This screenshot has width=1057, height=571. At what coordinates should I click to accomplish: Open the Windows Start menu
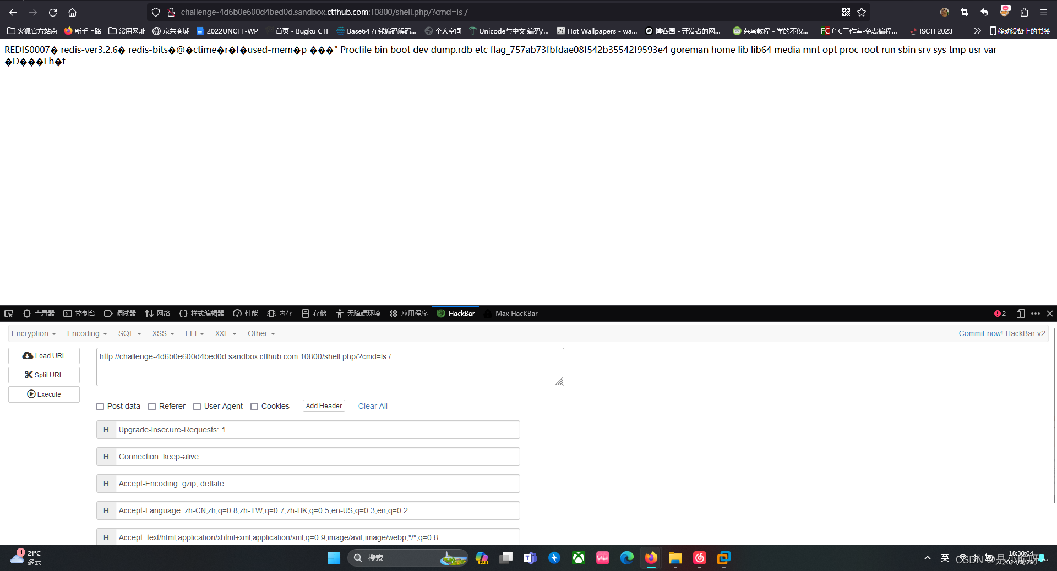click(334, 558)
